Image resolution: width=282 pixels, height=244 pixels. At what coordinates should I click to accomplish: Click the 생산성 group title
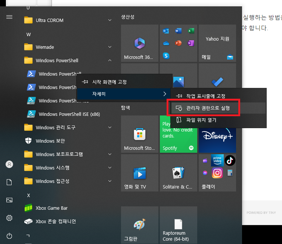pyautogui.click(x=128, y=17)
